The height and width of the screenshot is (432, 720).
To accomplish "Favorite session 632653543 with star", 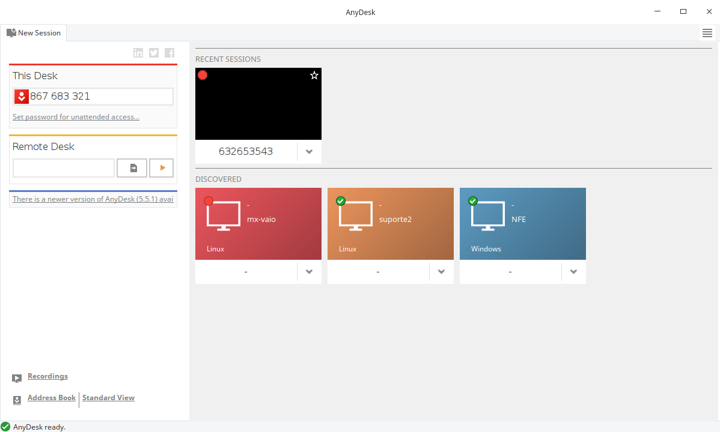I will (314, 75).
